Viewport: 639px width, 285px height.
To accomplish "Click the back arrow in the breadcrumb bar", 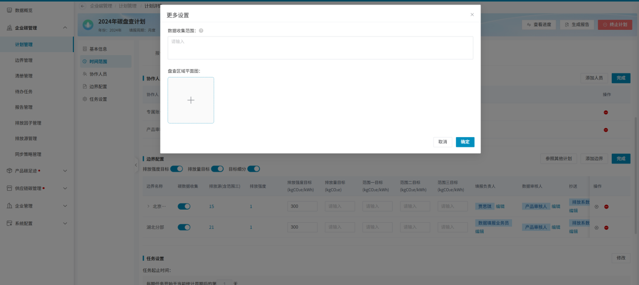I will point(83,6).
